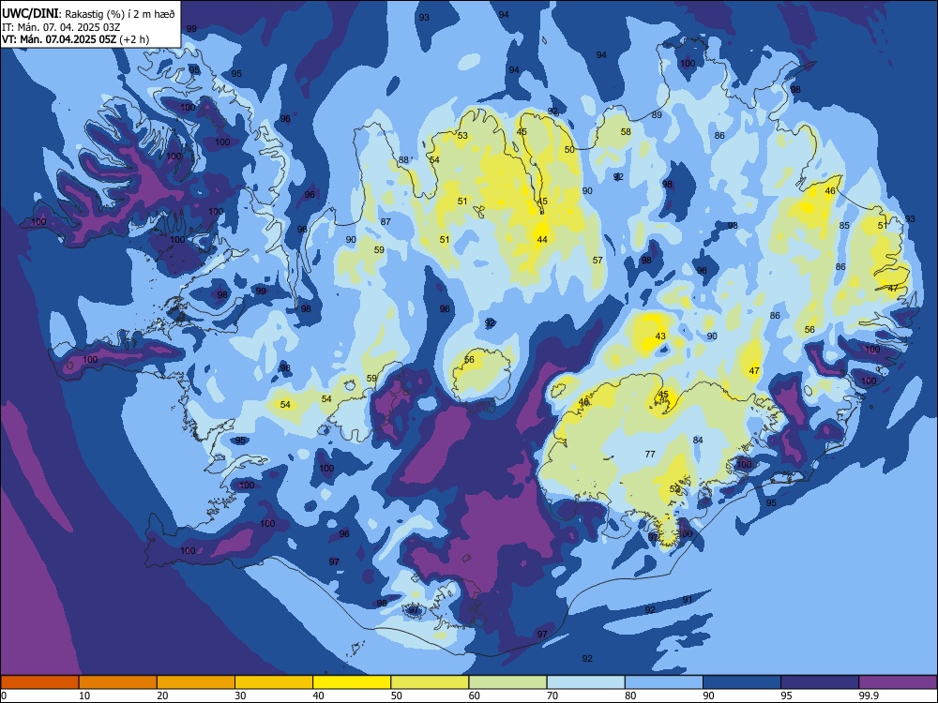Select the 20–30 legend color block

[196, 682]
